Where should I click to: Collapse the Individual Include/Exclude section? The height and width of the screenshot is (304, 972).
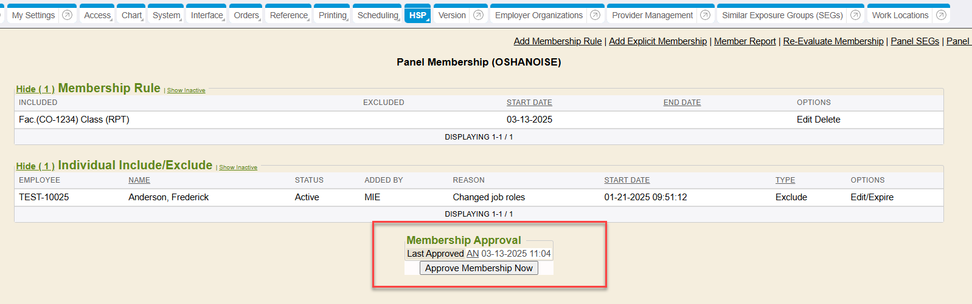(x=35, y=166)
